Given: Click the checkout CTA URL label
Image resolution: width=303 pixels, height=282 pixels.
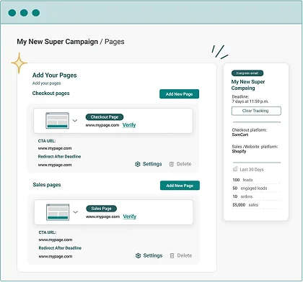Looking at the screenshot, I should (47, 141).
